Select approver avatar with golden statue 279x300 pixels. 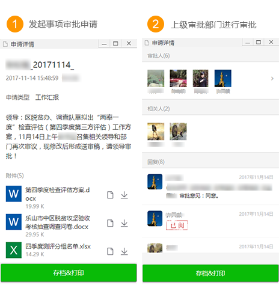click(223, 78)
